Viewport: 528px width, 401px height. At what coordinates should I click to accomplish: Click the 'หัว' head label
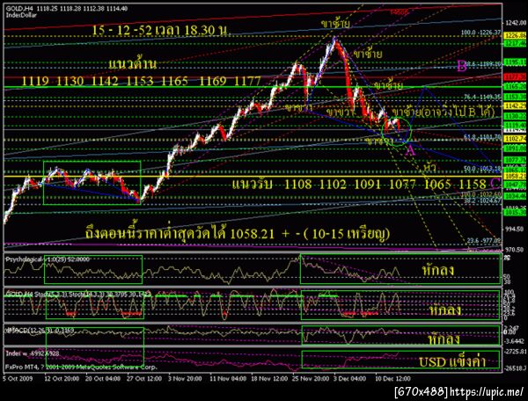point(429,167)
